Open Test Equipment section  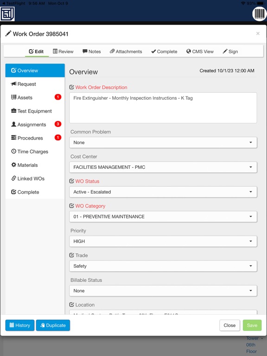(x=35, y=111)
